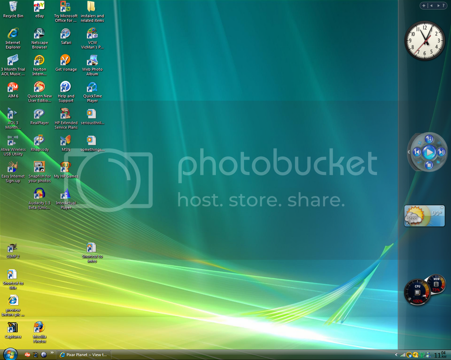The height and width of the screenshot is (360, 451).
Task: Add gadget using sidebar plus button
Action: tap(424, 6)
